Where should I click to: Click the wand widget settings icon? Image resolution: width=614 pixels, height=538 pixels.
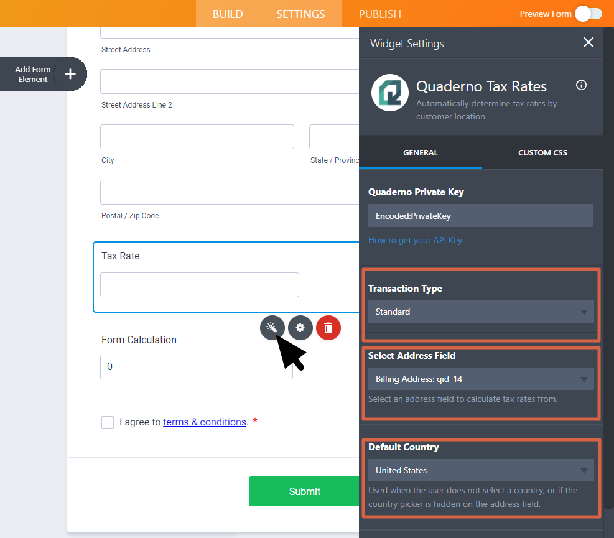point(272,327)
